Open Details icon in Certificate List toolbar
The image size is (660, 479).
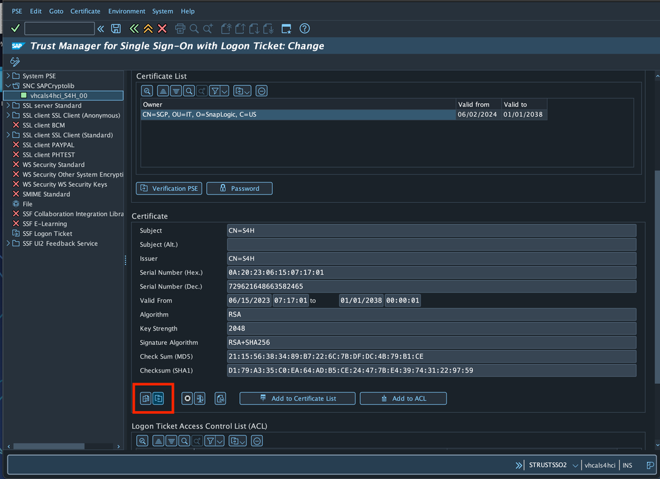coord(147,91)
